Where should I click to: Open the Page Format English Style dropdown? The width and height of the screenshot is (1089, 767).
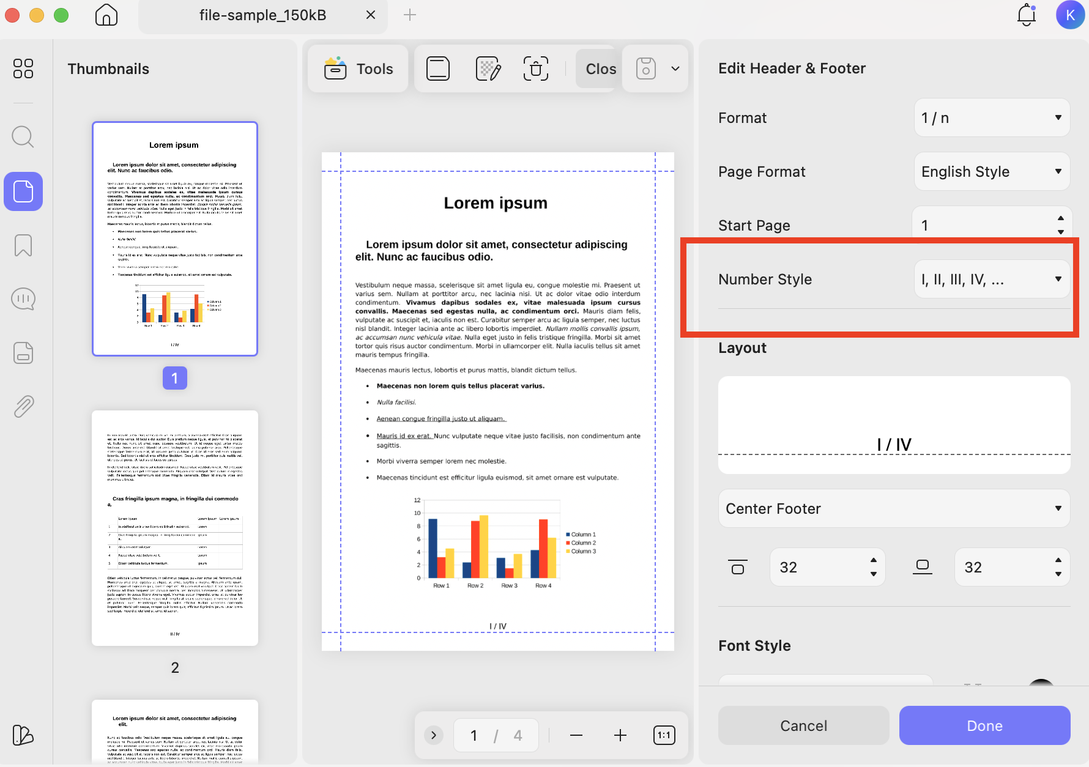991,171
